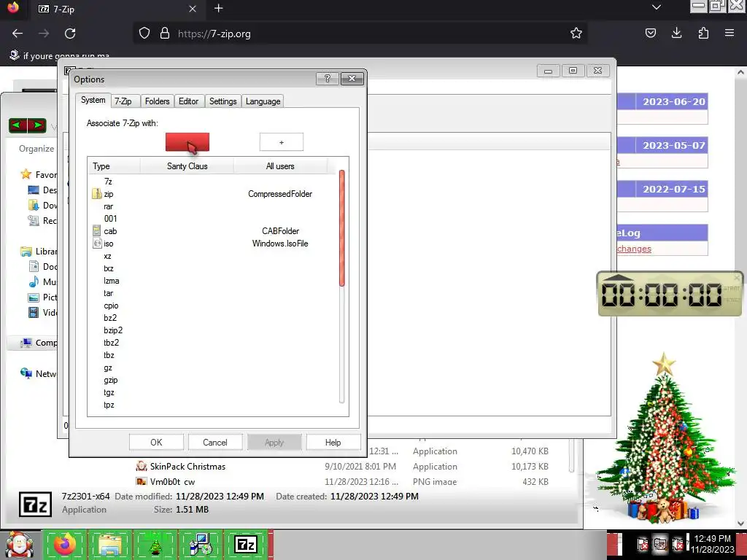Image resolution: width=747 pixels, height=560 pixels.
Task: Open the Firefox downloads panel
Action: point(676,34)
